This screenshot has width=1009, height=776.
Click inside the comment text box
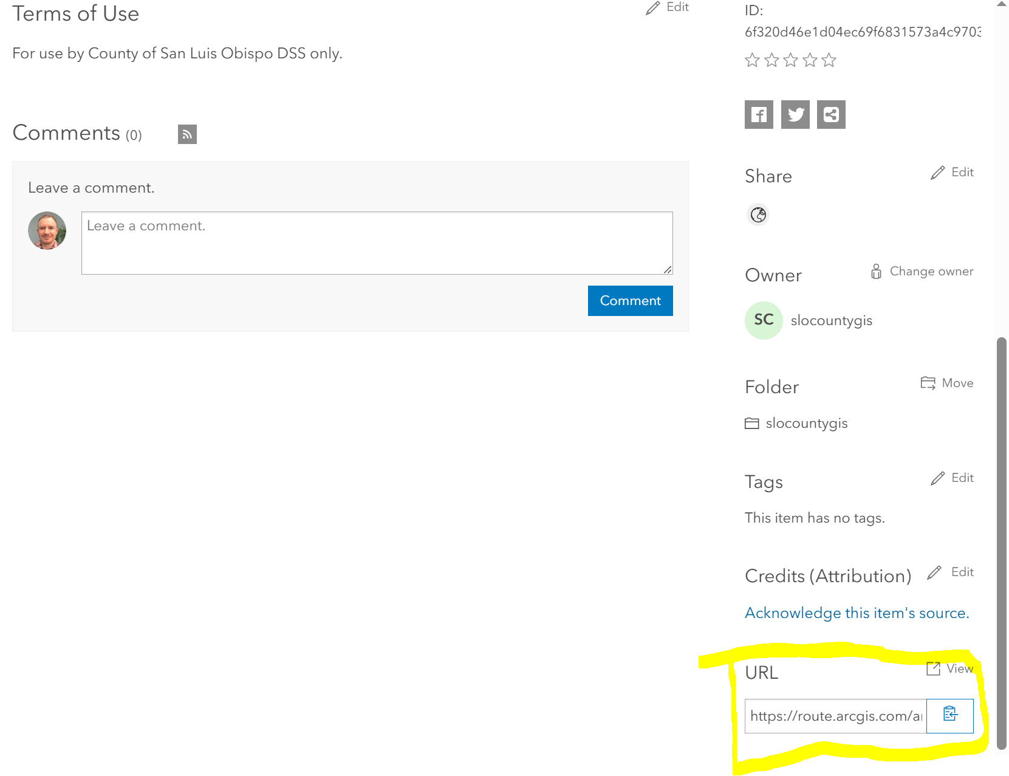377,242
